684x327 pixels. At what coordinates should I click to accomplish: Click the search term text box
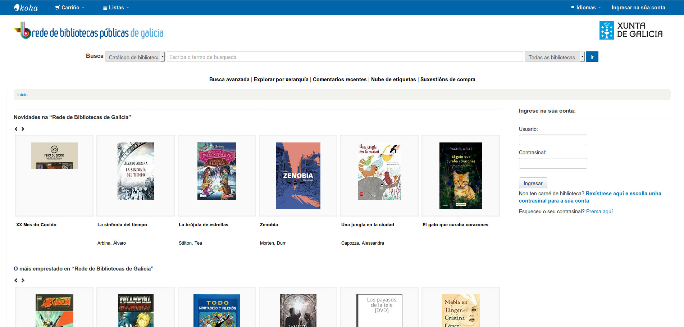point(345,57)
